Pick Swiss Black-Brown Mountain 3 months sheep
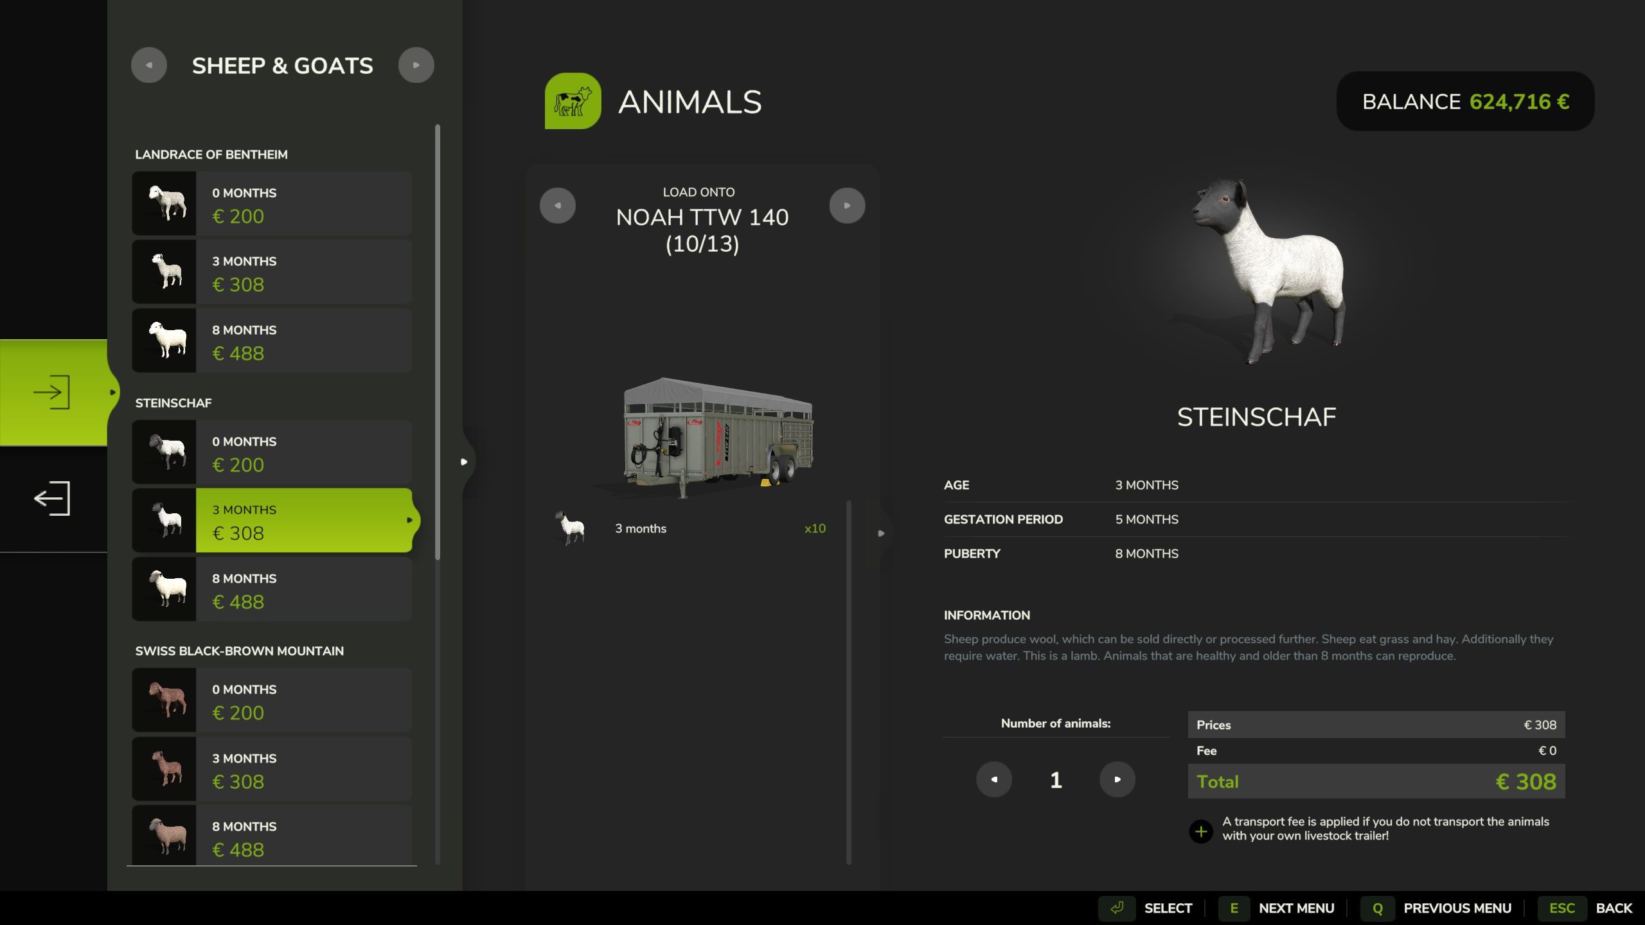The image size is (1645, 925). [x=272, y=769]
